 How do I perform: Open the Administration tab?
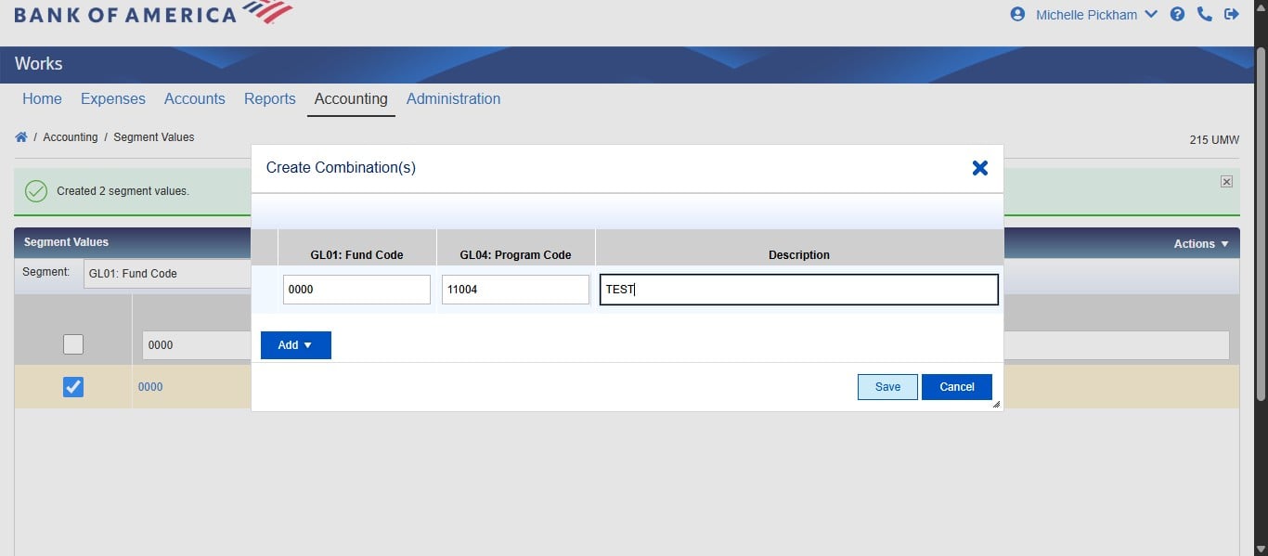click(x=453, y=98)
